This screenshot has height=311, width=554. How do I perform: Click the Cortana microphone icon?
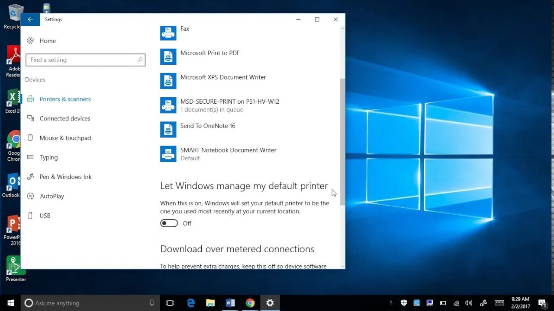pos(152,303)
